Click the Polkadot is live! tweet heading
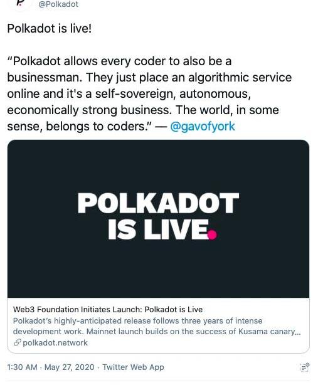This screenshot has height=385, width=318. (50, 28)
